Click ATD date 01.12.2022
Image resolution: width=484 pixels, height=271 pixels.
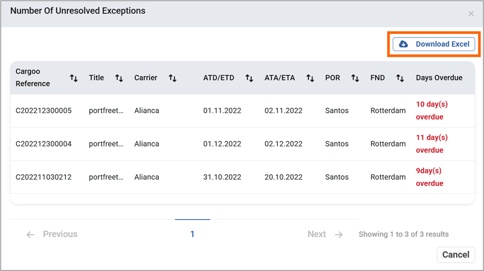222,144
